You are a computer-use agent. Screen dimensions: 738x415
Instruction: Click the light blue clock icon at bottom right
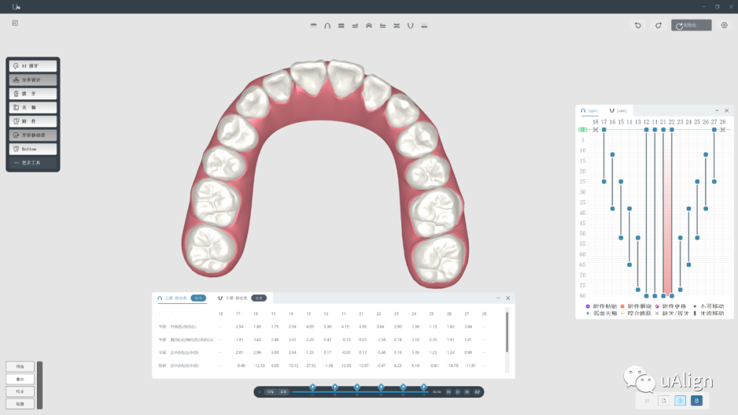[x=680, y=401]
